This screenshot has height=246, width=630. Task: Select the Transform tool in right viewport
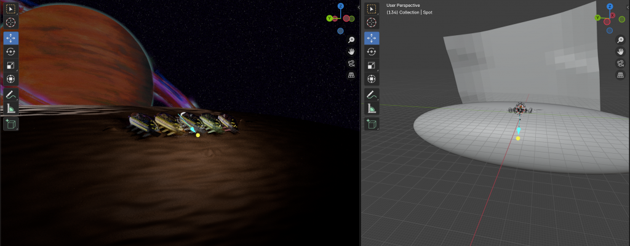[x=372, y=79]
